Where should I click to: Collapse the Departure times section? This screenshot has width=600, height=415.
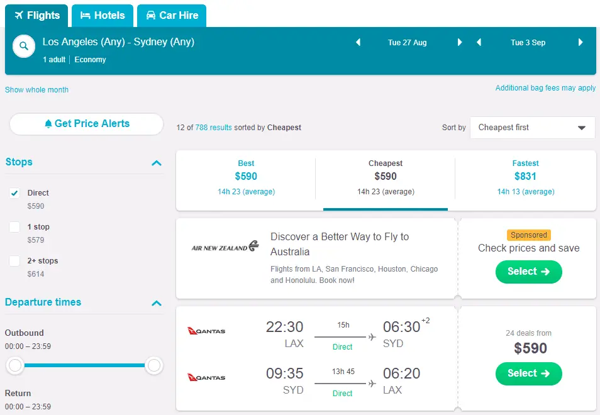[x=157, y=303]
